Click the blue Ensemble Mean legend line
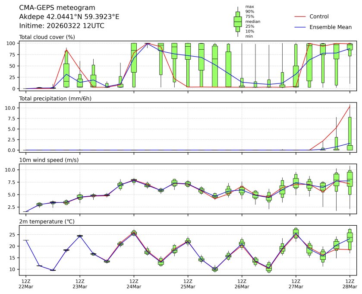362x294 pixels. click(x=300, y=27)
